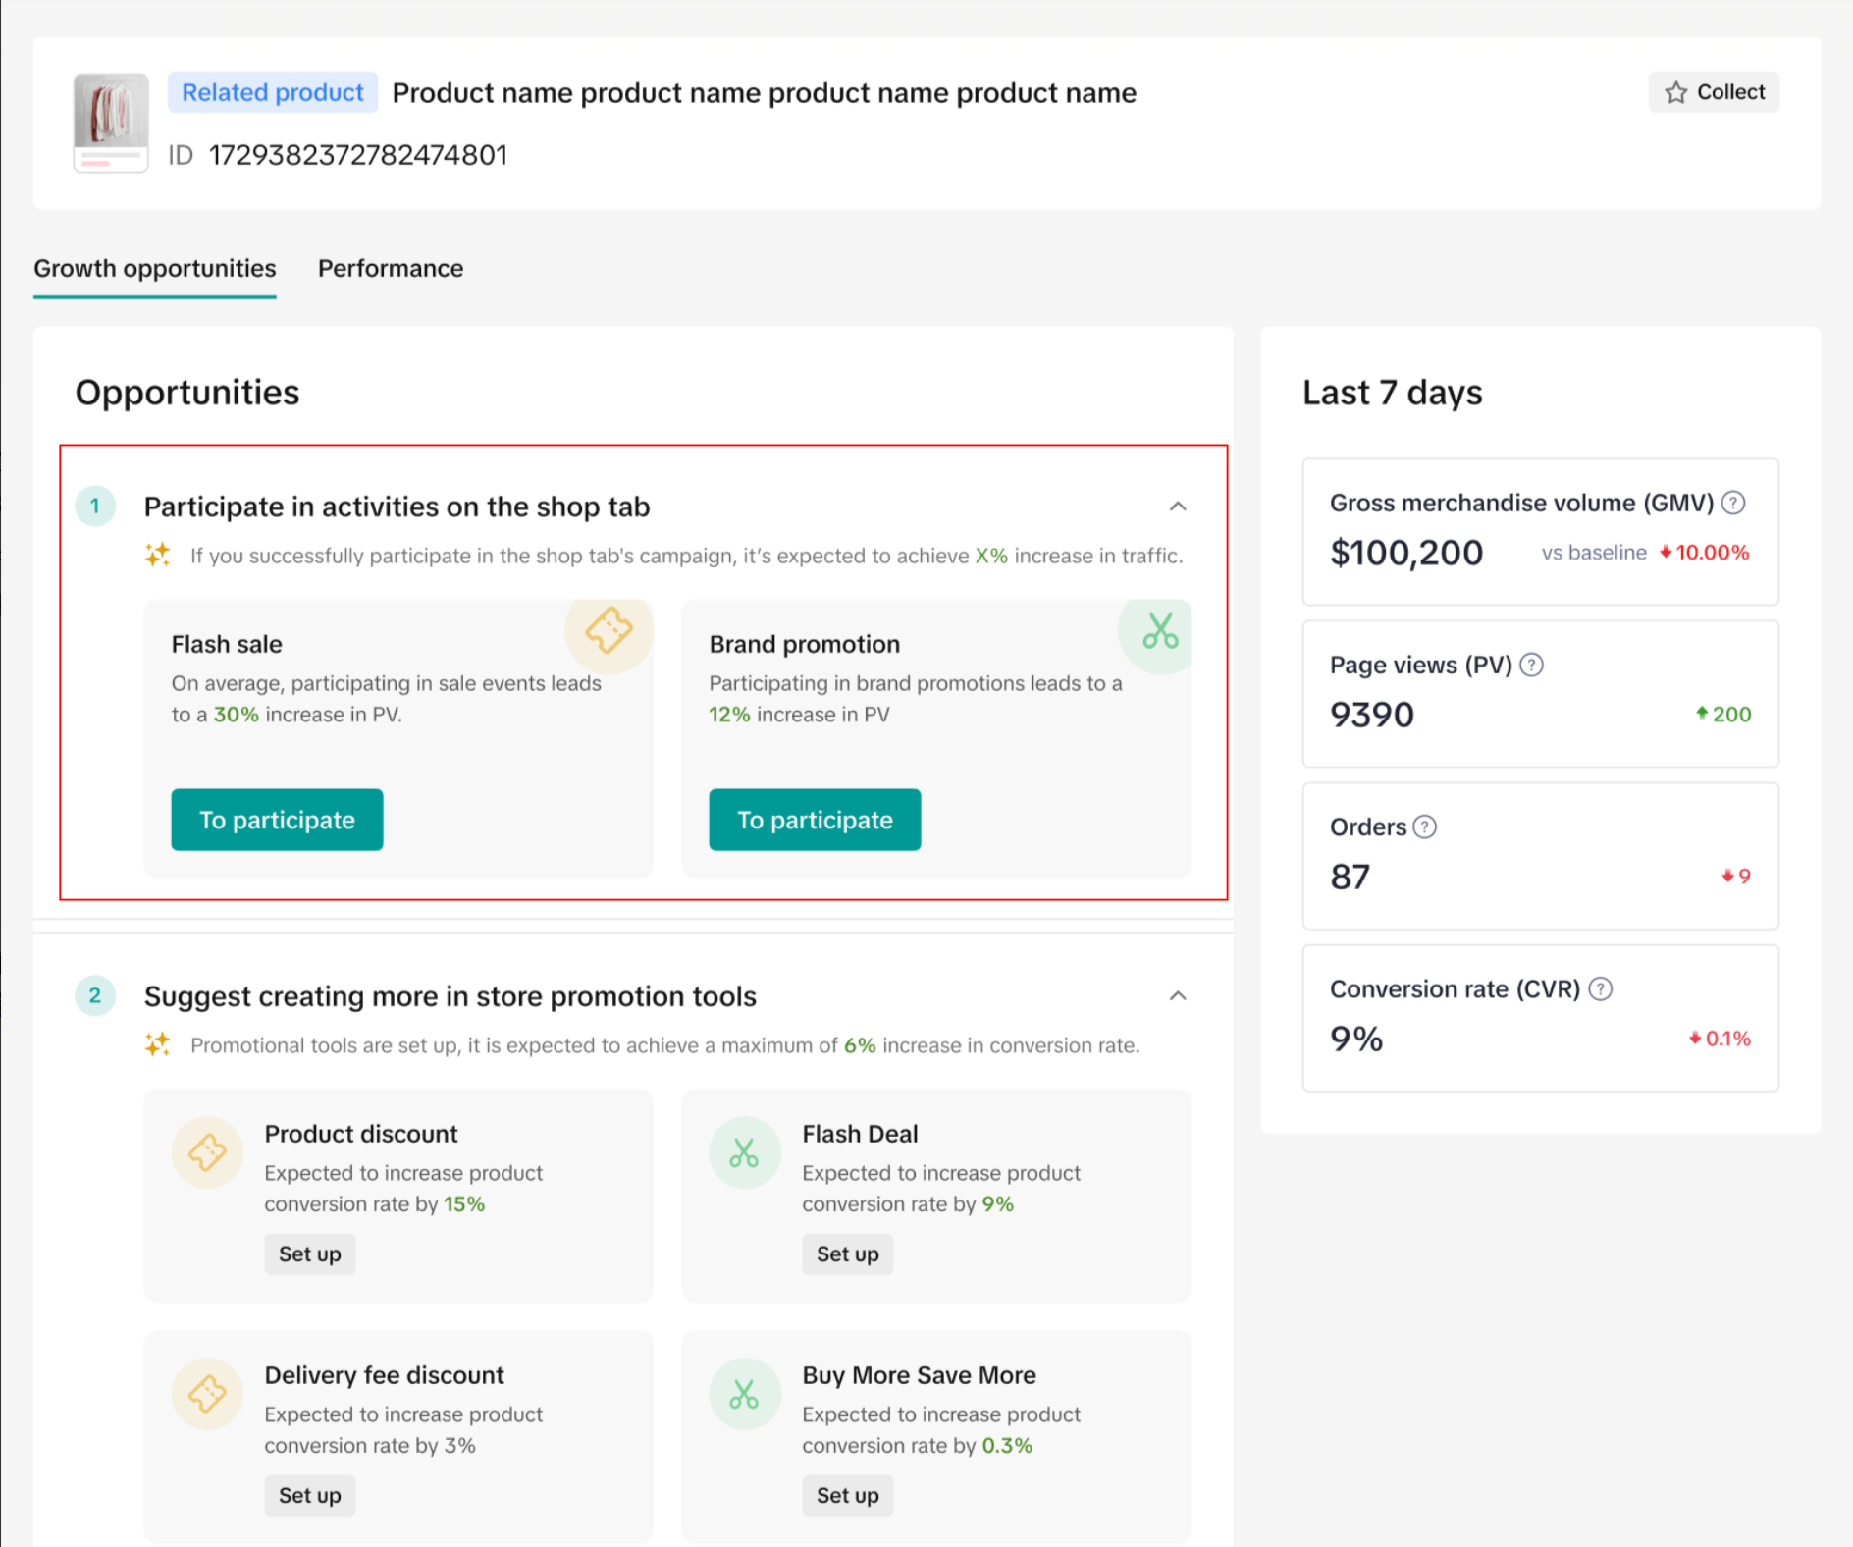Set up Delivery fee discount
The width and height of the screenshot is (1853, 1547).
[x=309, y=1495]
